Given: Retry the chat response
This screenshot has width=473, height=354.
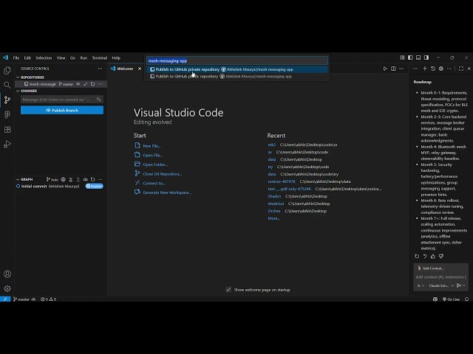Looking at the screenshot, I should 417,257.
